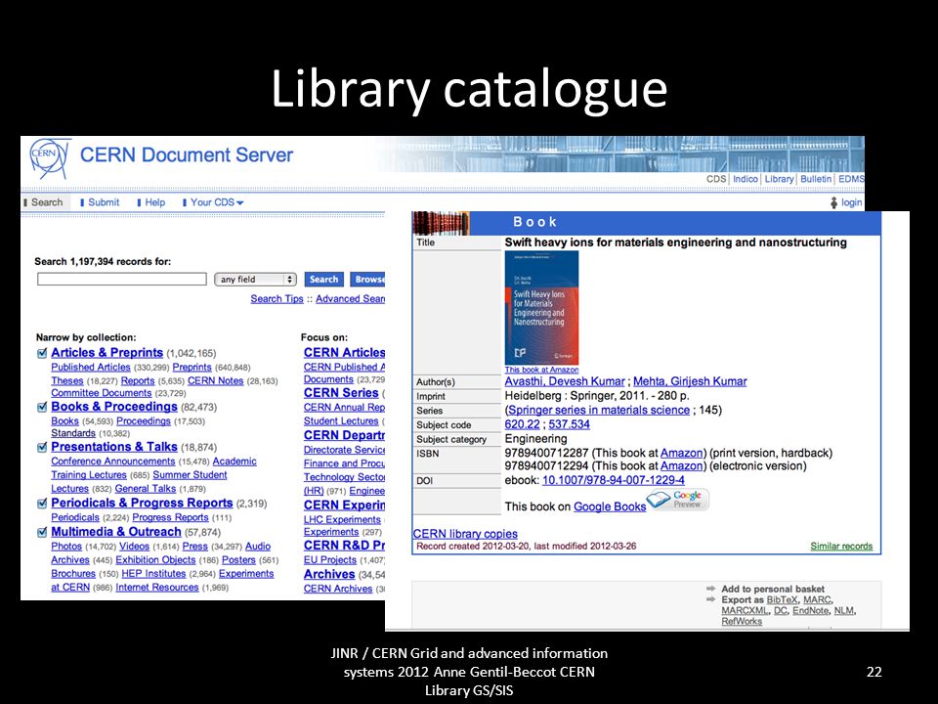This screenshot has height=704, width=938.
Task: Click the book cover thumbnail image
Action: click(541, 308)
